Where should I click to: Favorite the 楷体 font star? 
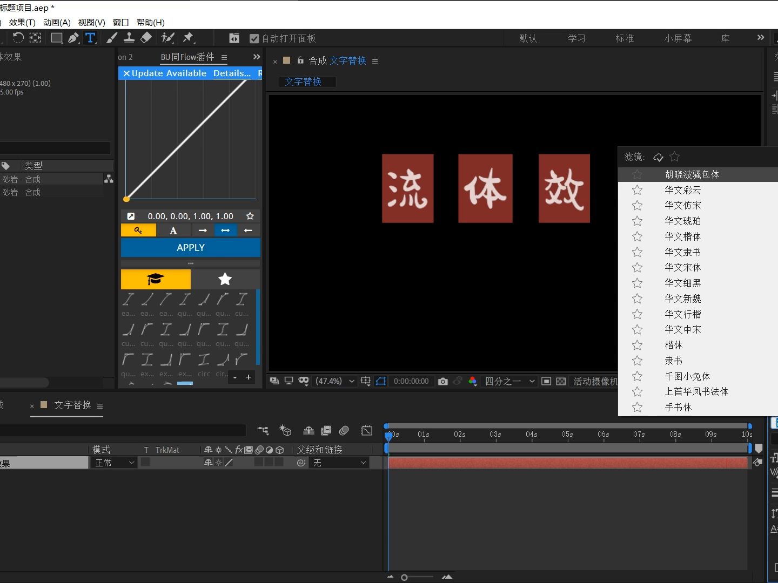pyautogui.click(x=638, y=345)
